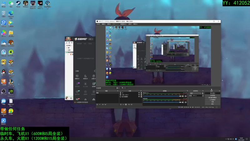Open the scene transition properties gear
This screenshot has height=141, width=250.
(202, 93)
